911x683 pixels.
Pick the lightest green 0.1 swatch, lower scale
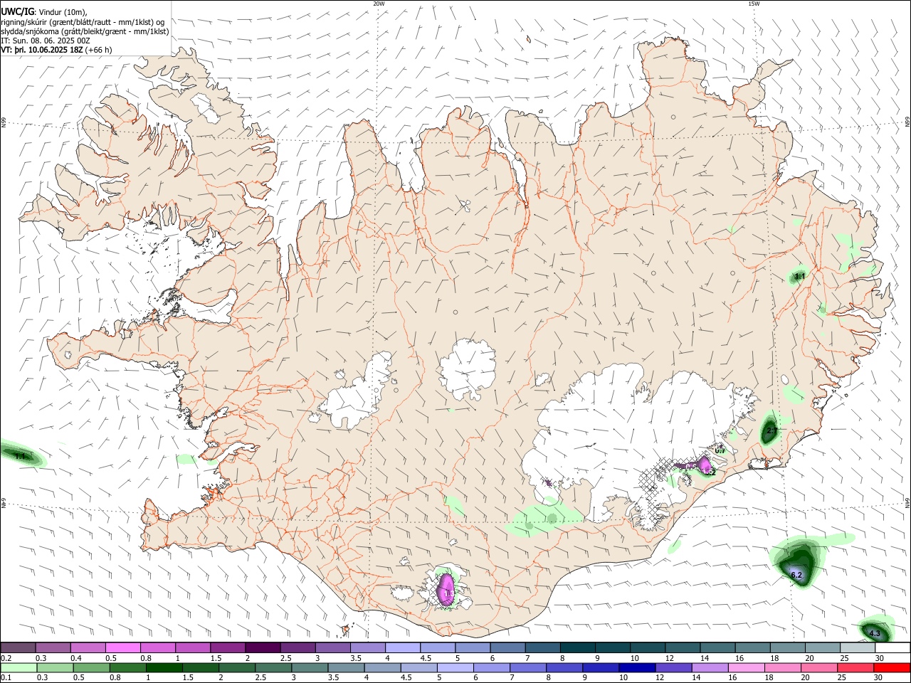(19, 668)
